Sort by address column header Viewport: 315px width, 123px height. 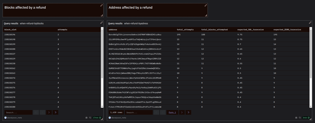tap(113, 30)
